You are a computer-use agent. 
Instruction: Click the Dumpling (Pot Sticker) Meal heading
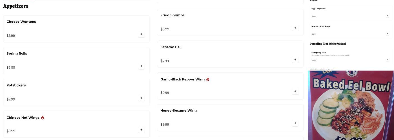(328, 44)
